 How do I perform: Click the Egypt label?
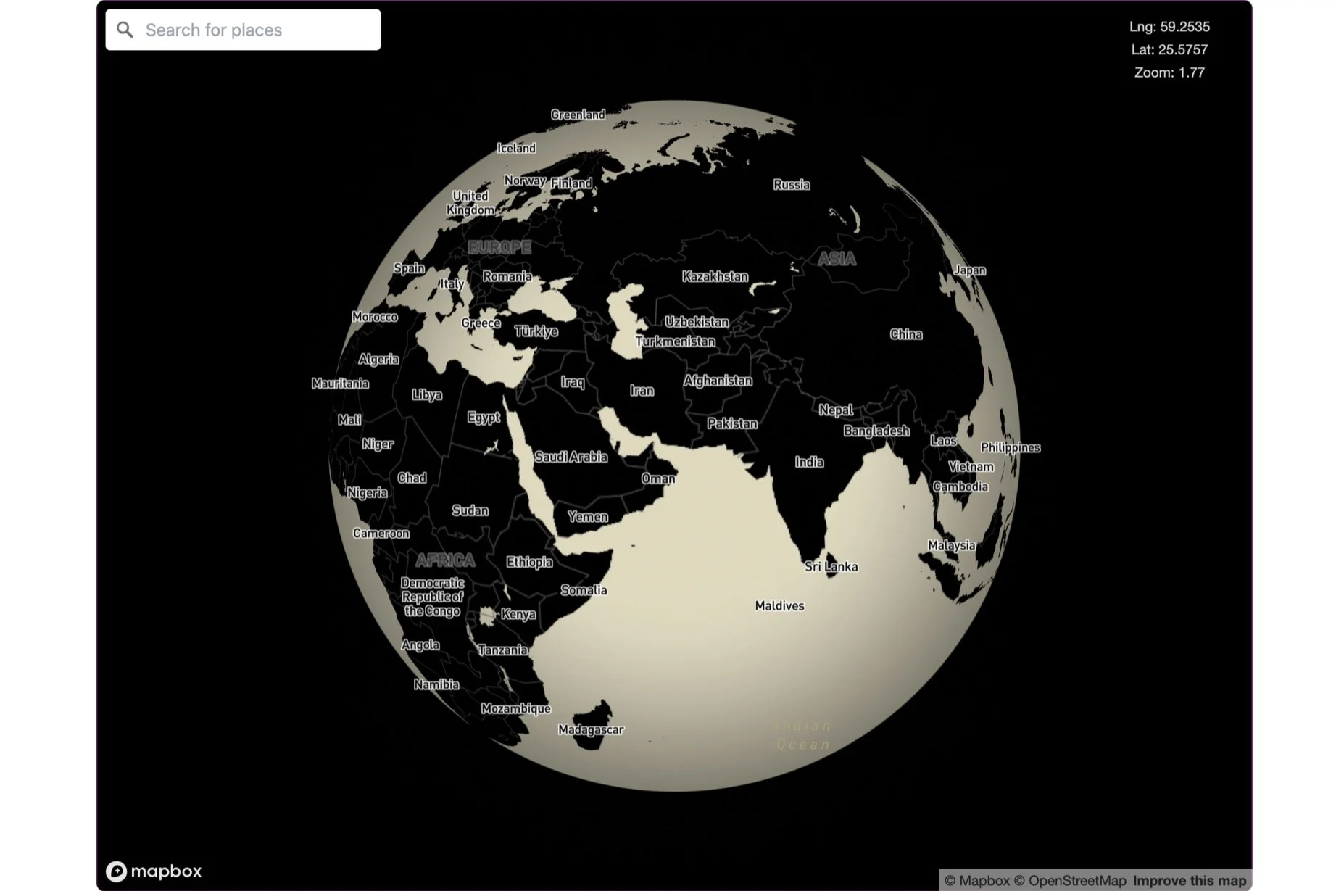coord(484,418)
